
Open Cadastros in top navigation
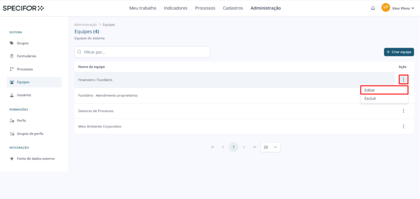(233, 8)
